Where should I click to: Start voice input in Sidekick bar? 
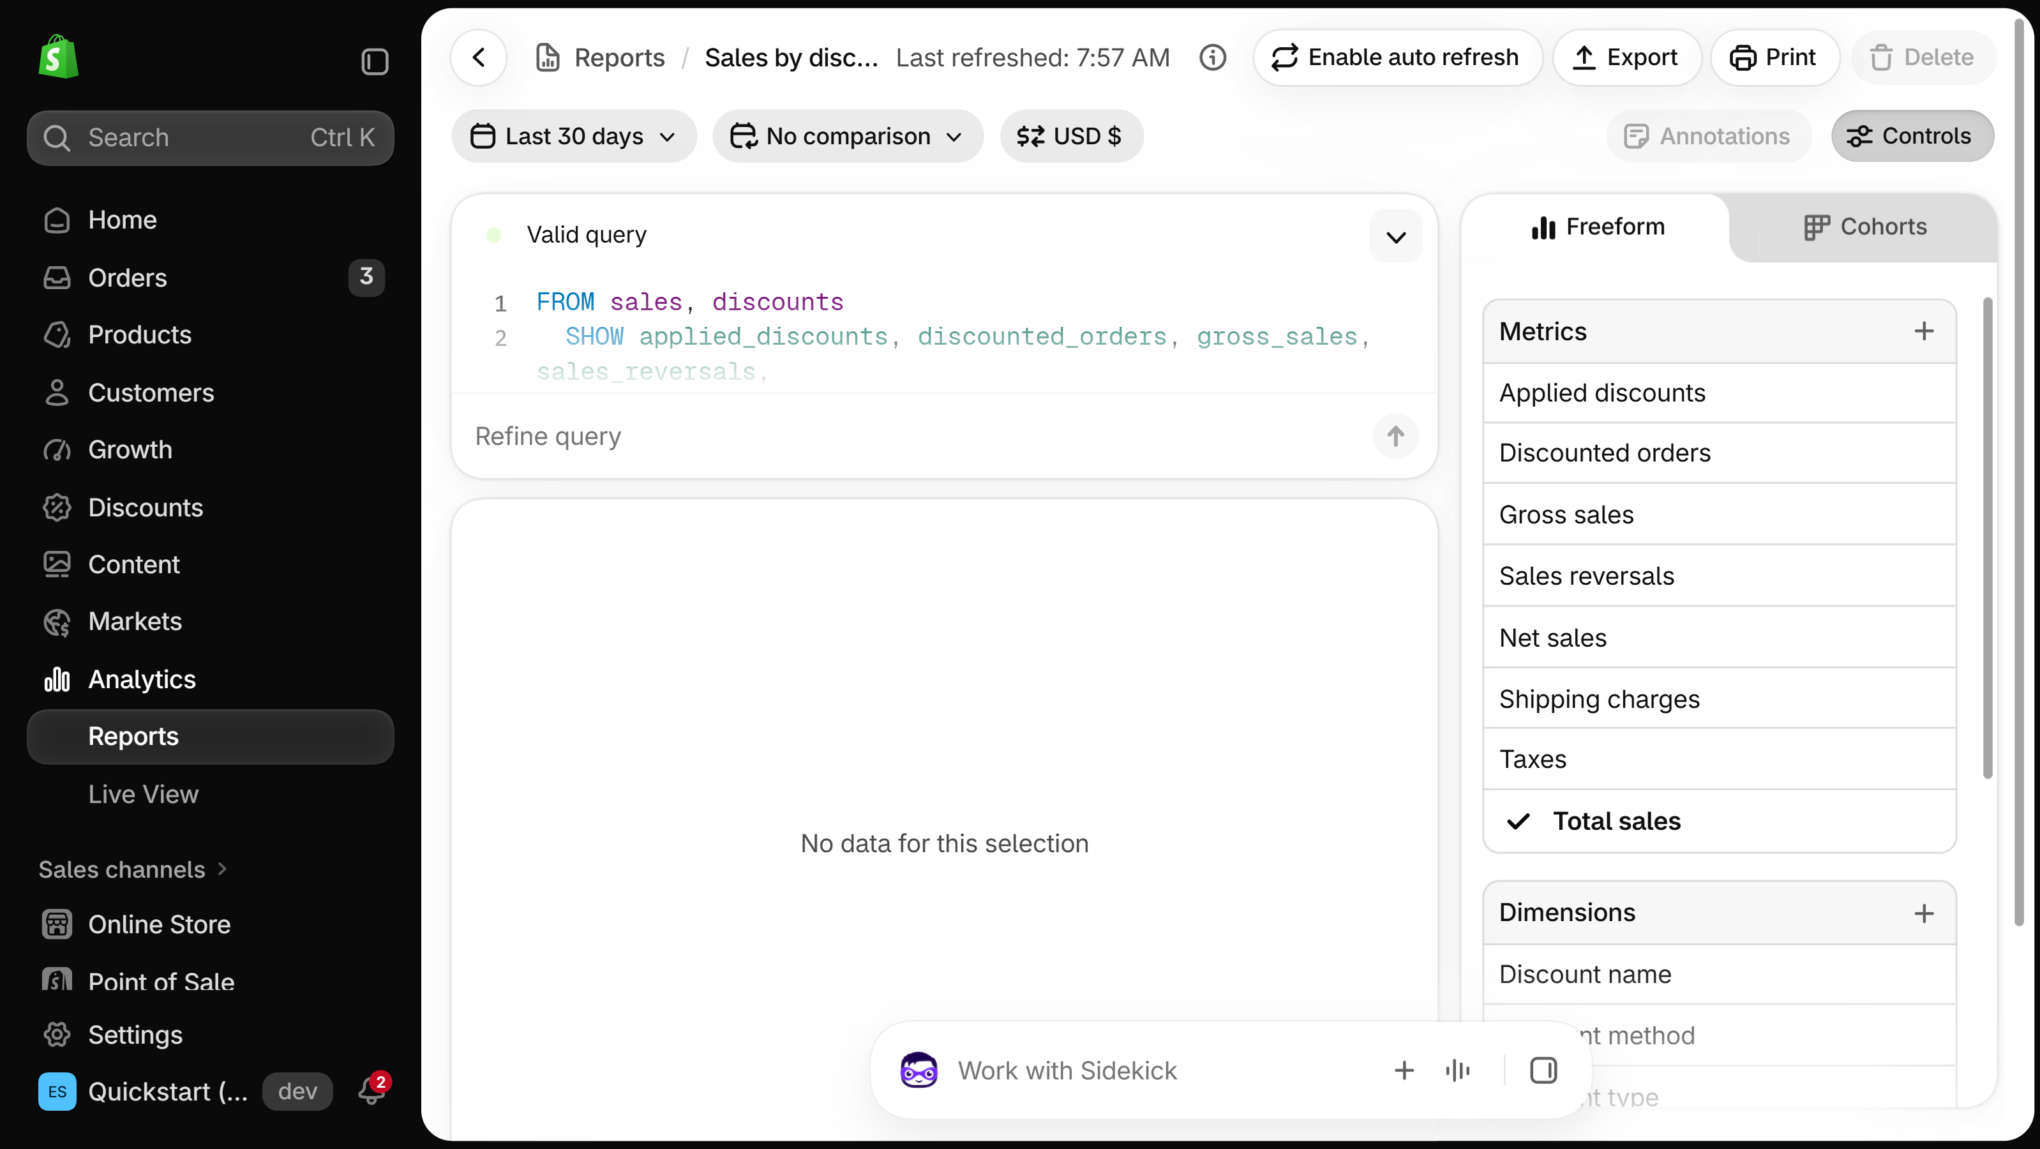(1457, 1070)
